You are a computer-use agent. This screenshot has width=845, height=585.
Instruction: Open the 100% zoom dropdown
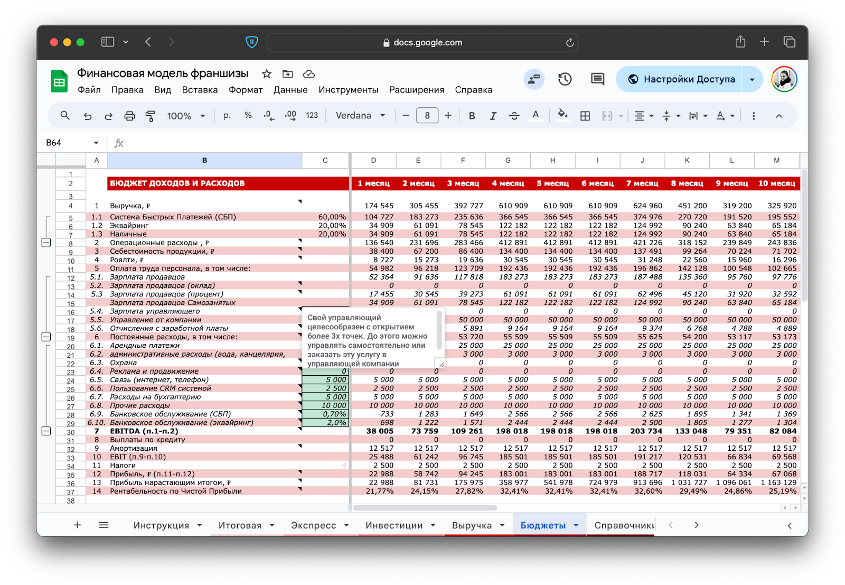[186, 116]
